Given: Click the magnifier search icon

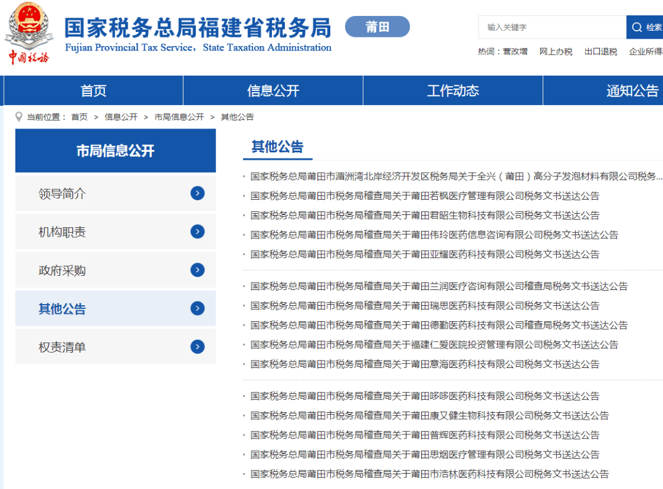Looking at the screenshot, I should click(x=637, y=27).
